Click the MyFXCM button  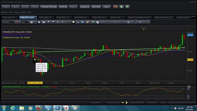[x=96, y=7]
